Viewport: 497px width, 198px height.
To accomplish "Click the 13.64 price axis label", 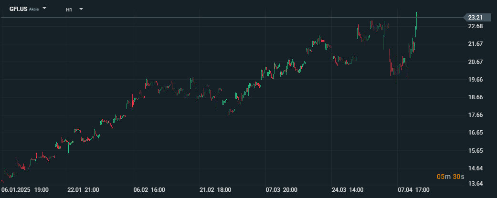I will (475, 184).
